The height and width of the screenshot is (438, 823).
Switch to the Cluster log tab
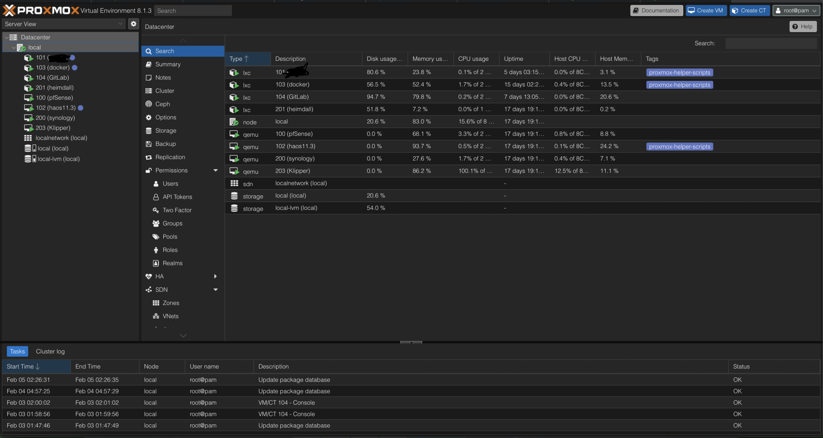[x=50, y=352]
